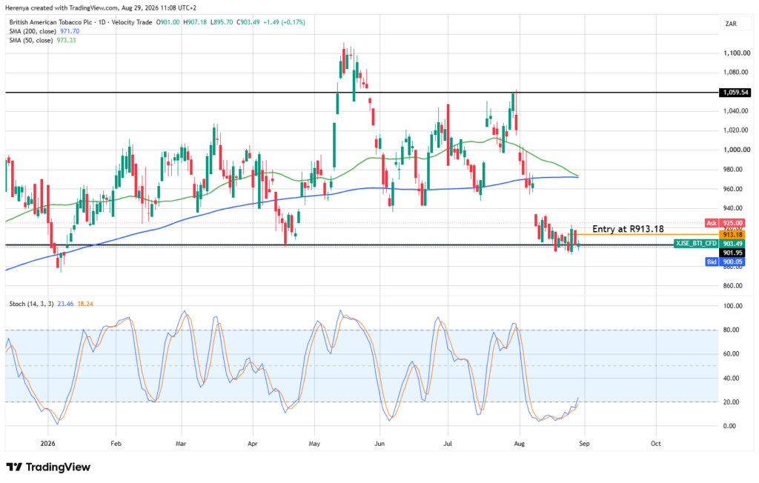Click the Bid 900.05 price label
Image resolution: width=759 pixels, height=483 pixels.
click(x=725, y=262)
